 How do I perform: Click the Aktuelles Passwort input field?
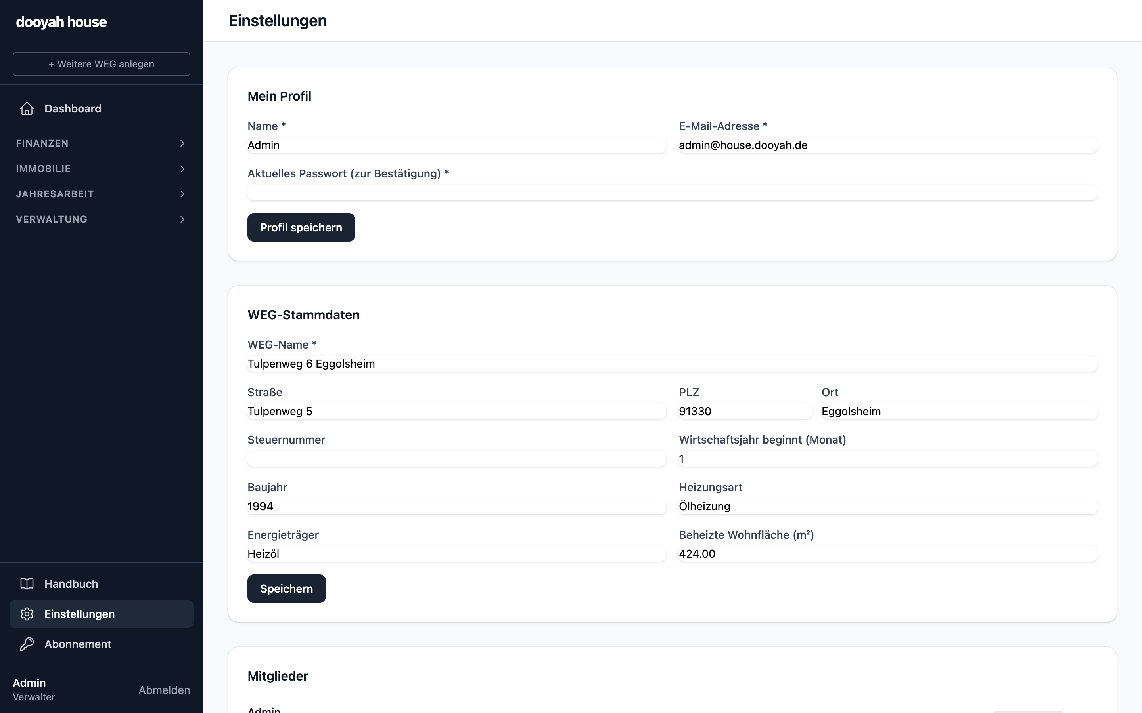click(673, 193)
